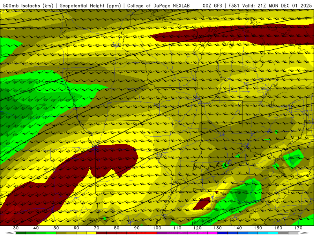Click the legend value 130
The image size is (314, 235).
click(217, 228)
